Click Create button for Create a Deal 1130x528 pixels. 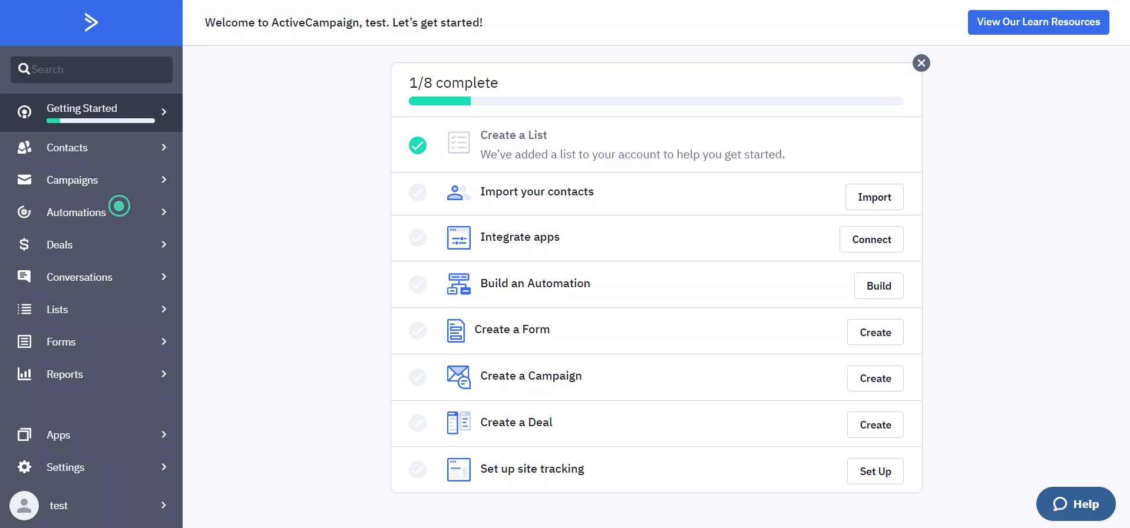[x=875, y=425]
